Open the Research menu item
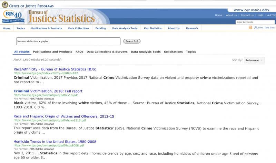Image resolution: width=276 pixels, height=163 pixels. 192,28
